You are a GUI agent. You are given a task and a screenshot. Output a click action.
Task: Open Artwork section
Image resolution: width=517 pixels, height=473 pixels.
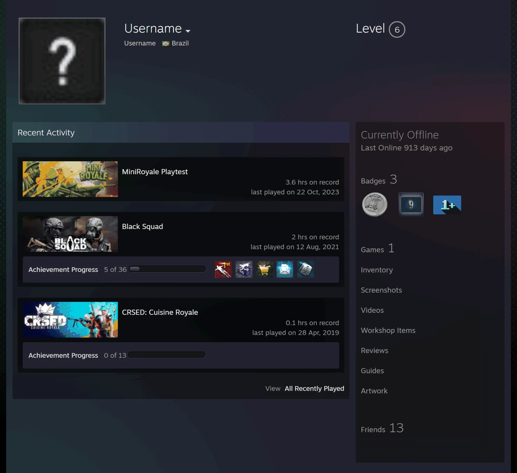(374, 391)
